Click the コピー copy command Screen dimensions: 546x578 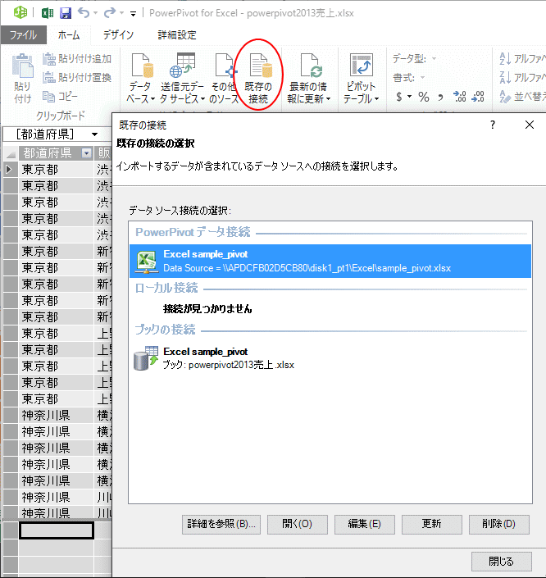[x=60, y=97]
